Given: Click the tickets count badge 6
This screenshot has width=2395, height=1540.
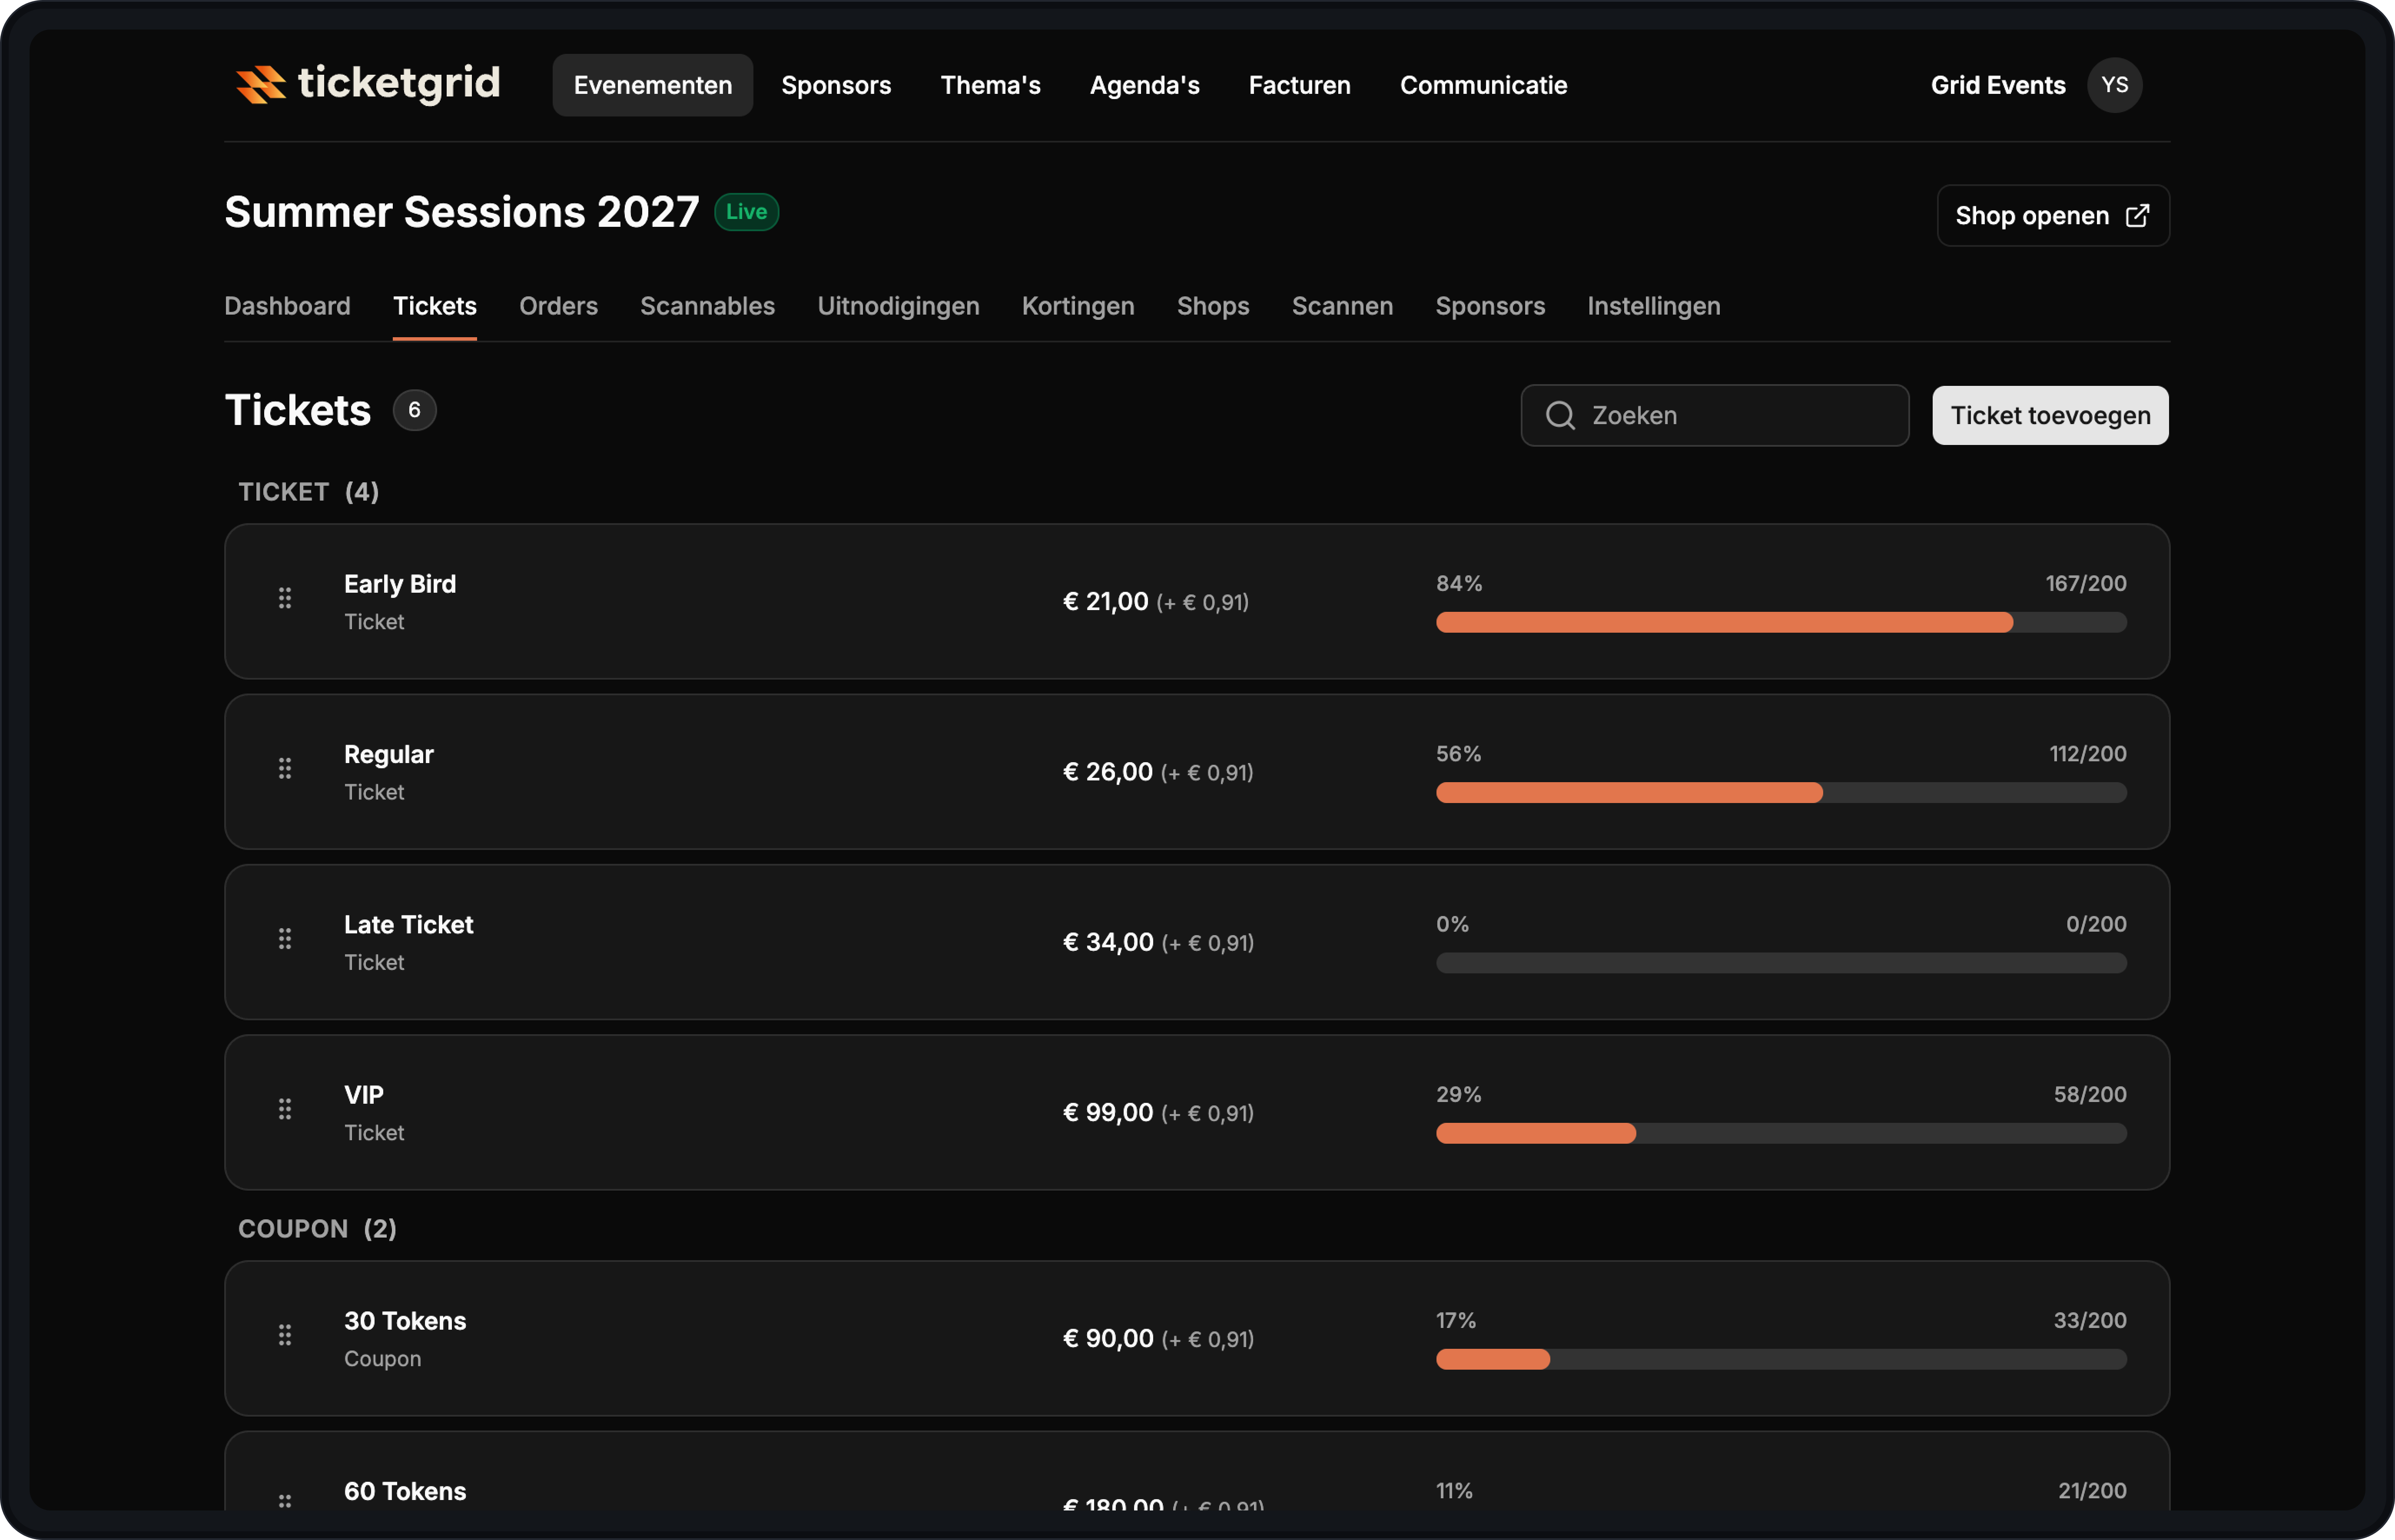Looking at the screenshot, I should click(414, 410).
